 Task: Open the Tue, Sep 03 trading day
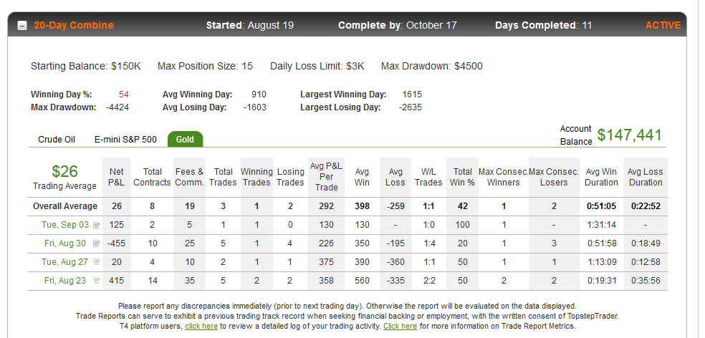[x=65, y=225]
